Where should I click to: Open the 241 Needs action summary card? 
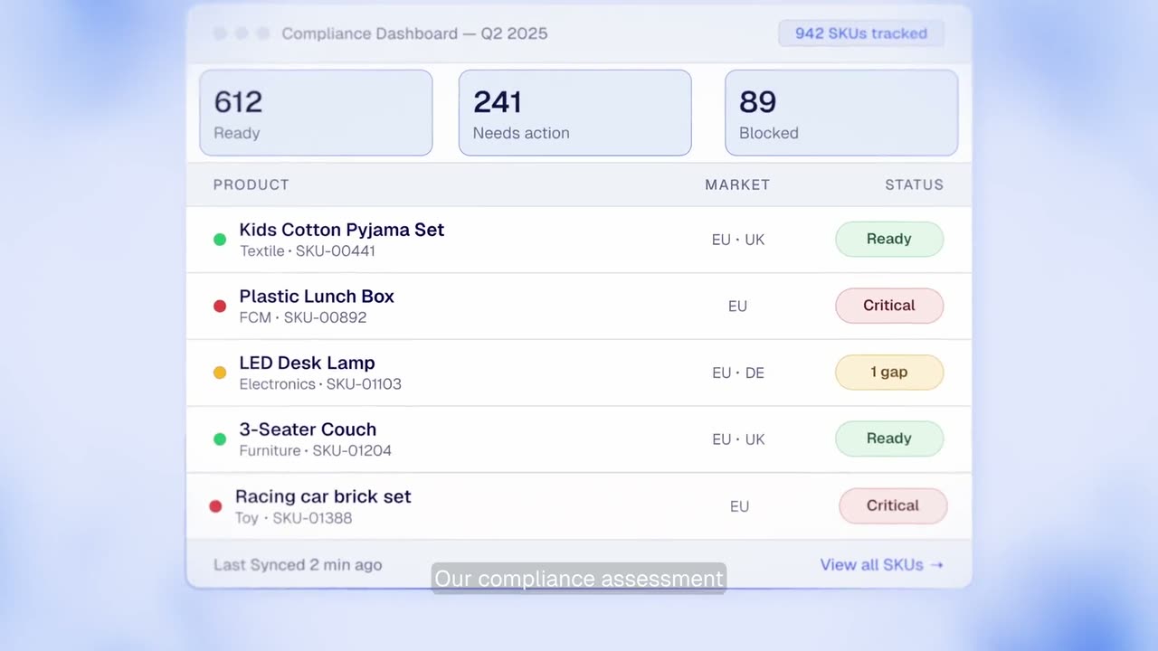(x=574, y=112)
